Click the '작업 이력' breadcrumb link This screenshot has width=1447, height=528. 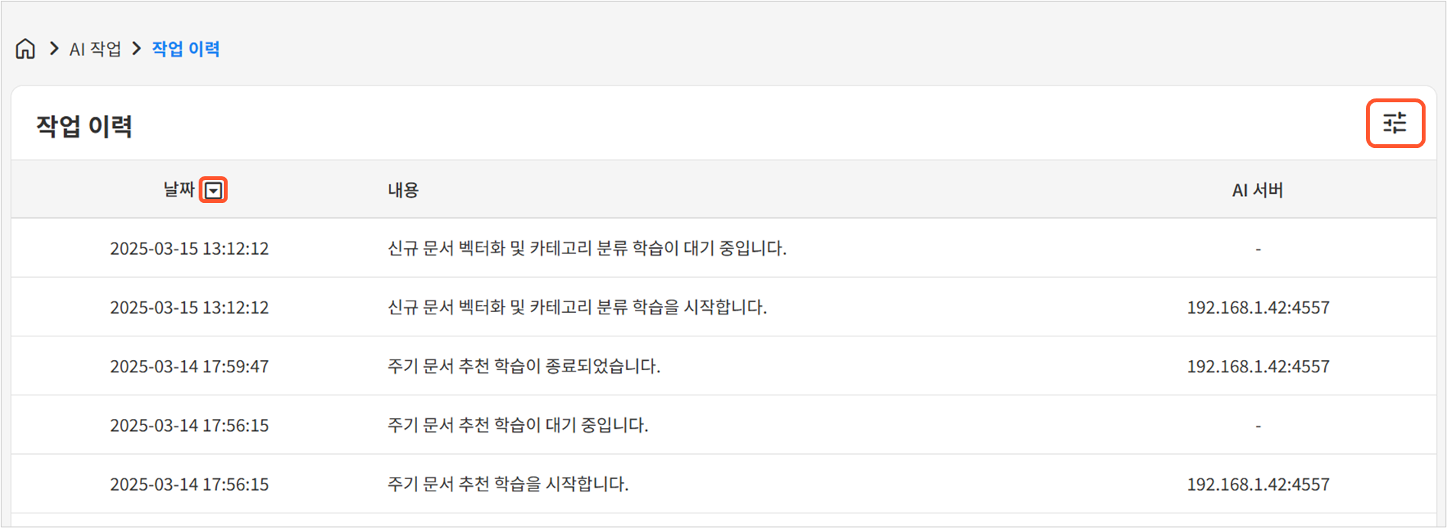[x=186, y=49]
